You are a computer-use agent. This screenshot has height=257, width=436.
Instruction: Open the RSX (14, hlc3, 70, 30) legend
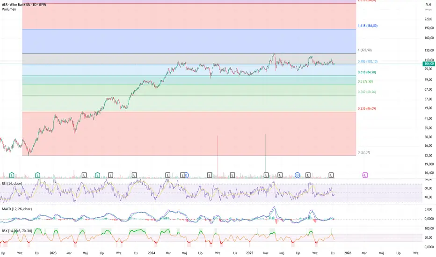pos(17,231)
